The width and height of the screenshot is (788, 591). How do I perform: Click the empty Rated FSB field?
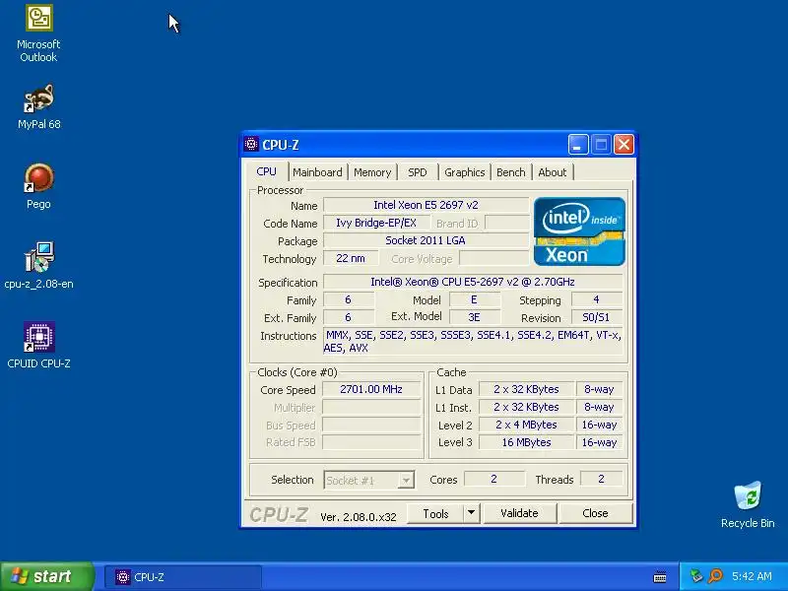371,442
